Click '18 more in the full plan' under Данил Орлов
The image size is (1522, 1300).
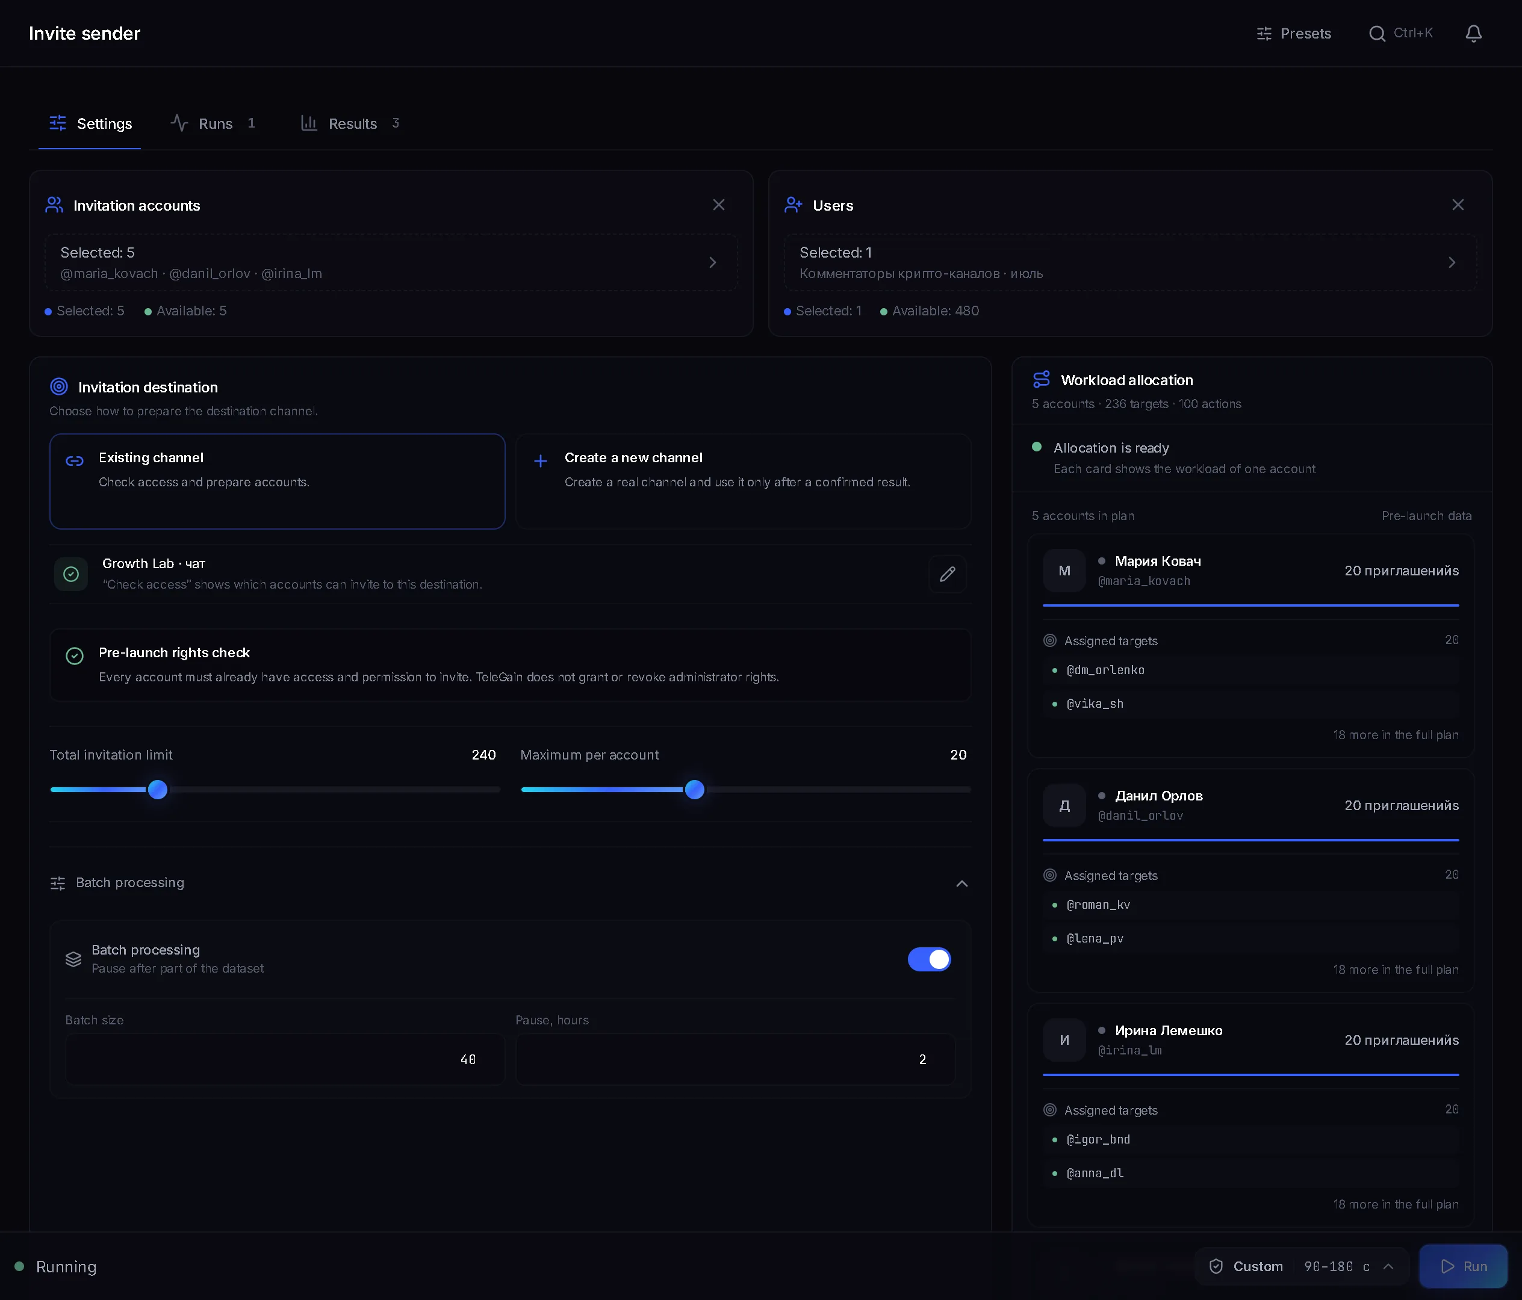pos(1396,970)
